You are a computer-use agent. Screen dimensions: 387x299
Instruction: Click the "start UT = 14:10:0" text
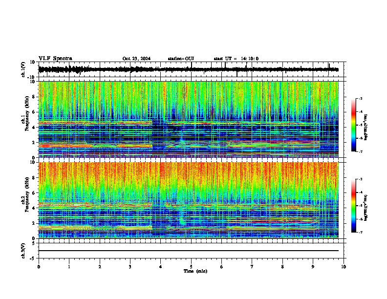236,59
